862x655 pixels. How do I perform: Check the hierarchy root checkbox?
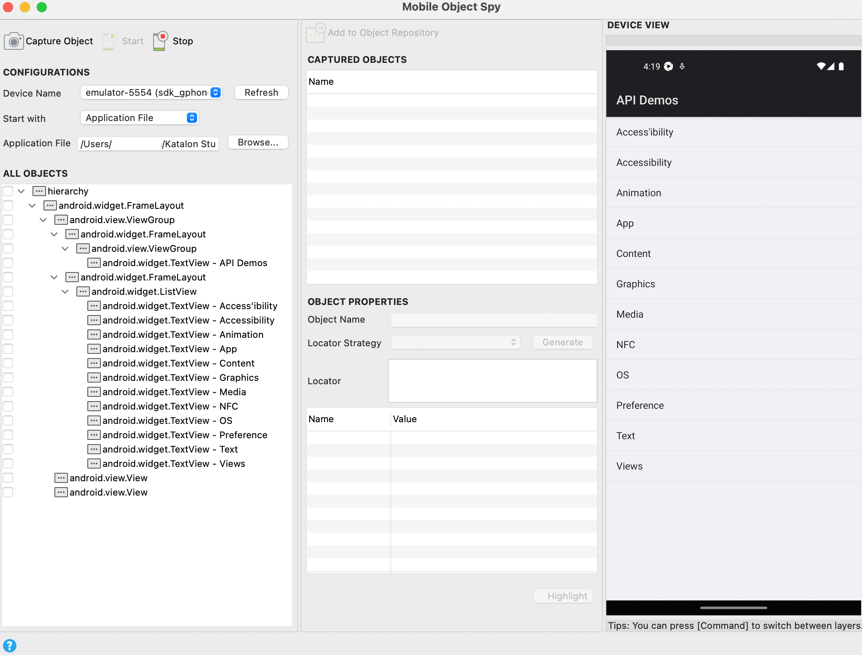(x=8, y=191)
